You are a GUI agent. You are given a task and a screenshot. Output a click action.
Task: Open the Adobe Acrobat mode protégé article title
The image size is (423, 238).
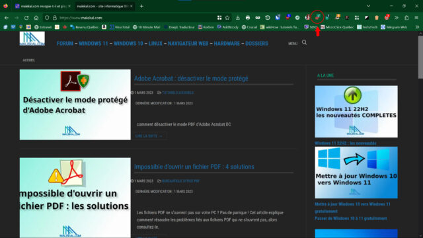point(191,79)
